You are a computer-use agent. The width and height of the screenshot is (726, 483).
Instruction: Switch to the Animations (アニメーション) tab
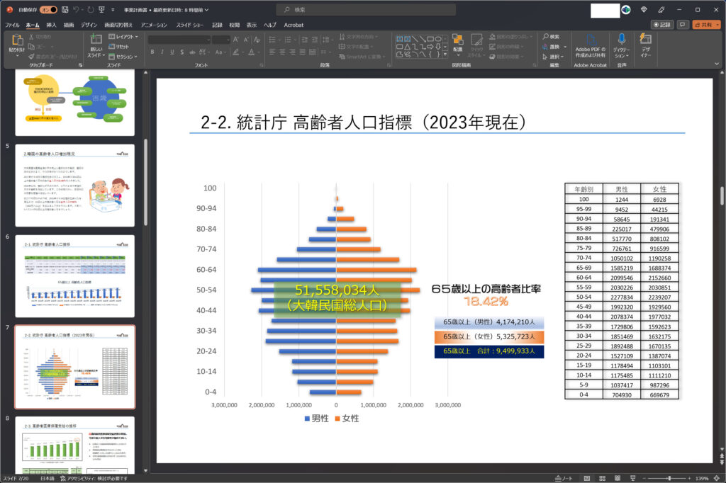pyautogui.click(x=154, y=24)
